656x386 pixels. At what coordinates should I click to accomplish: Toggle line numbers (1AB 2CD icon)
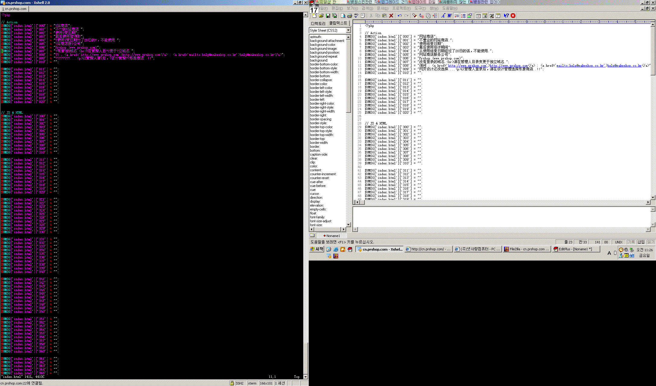(463, 16)
